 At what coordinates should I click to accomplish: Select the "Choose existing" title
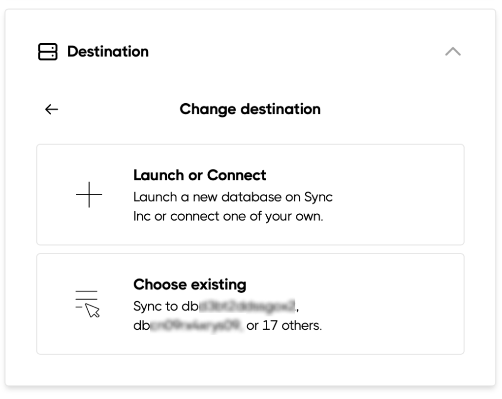pyautogui.click(x=189, y=284)
